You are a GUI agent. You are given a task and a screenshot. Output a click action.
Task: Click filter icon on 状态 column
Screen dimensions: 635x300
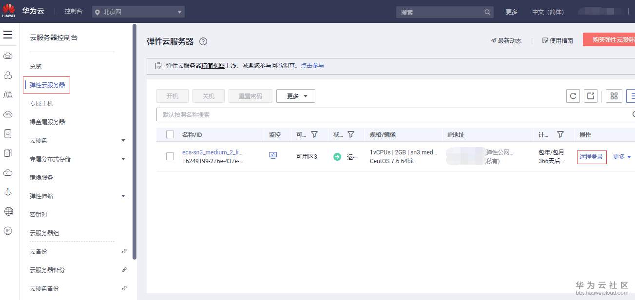(x=351, y=134)
